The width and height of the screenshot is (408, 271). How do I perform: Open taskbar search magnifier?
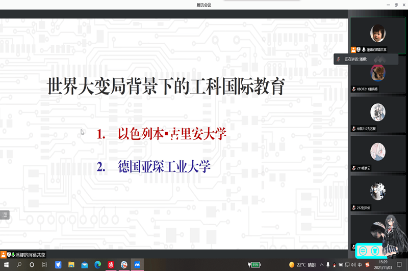[x=19, y=265]
